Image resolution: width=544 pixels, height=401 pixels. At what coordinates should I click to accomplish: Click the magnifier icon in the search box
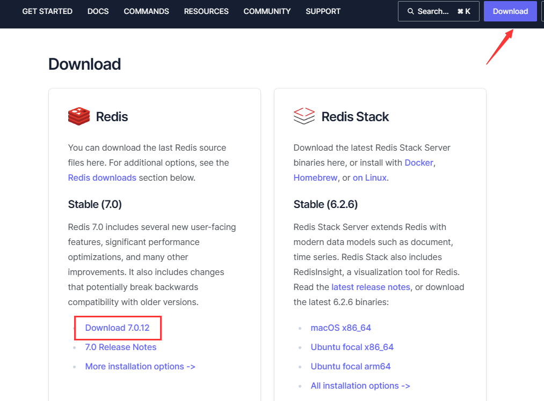point(411,11)
